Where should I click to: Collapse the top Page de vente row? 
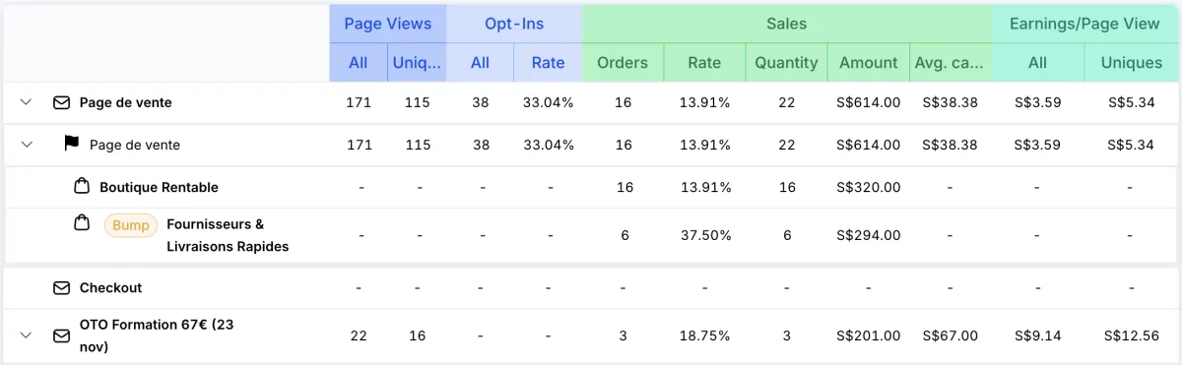point(27,102)
